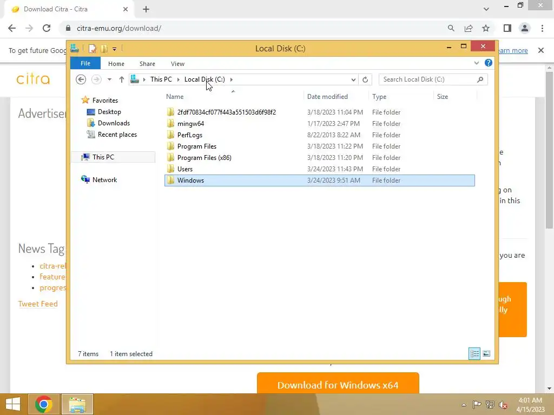Open the File ribbon tab
Viewport: 554px width, 415px height.
point(85,63)
